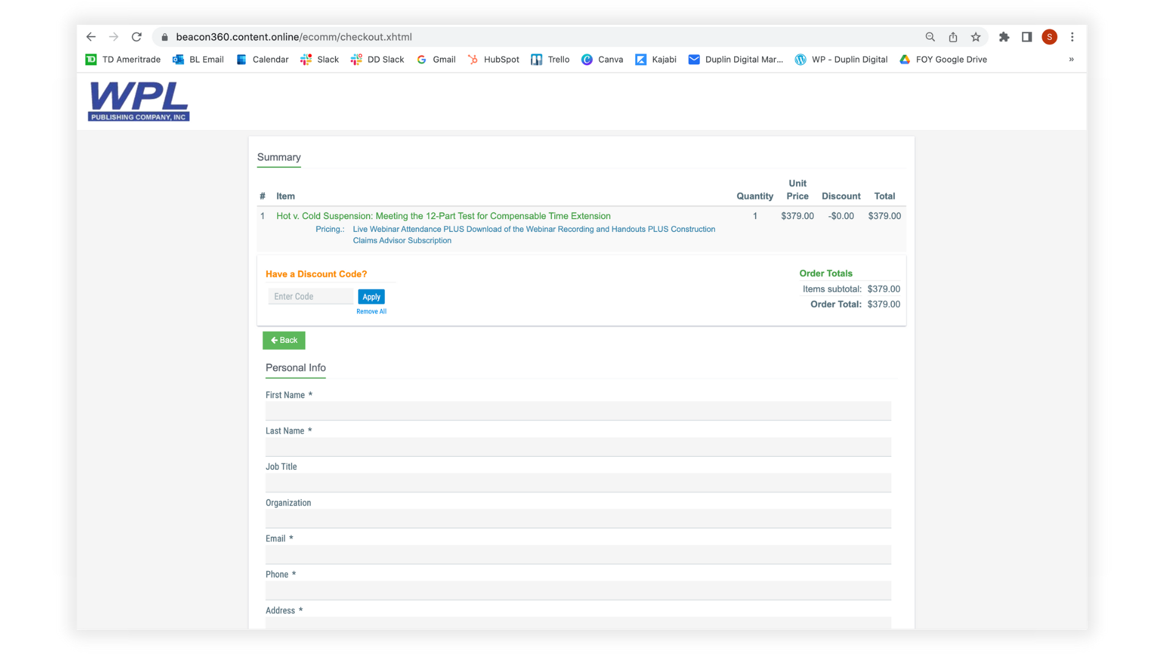Viewport: 1164px width, 654px height.
Task: Click the webinar title product link
Action: tap(443, 216)
